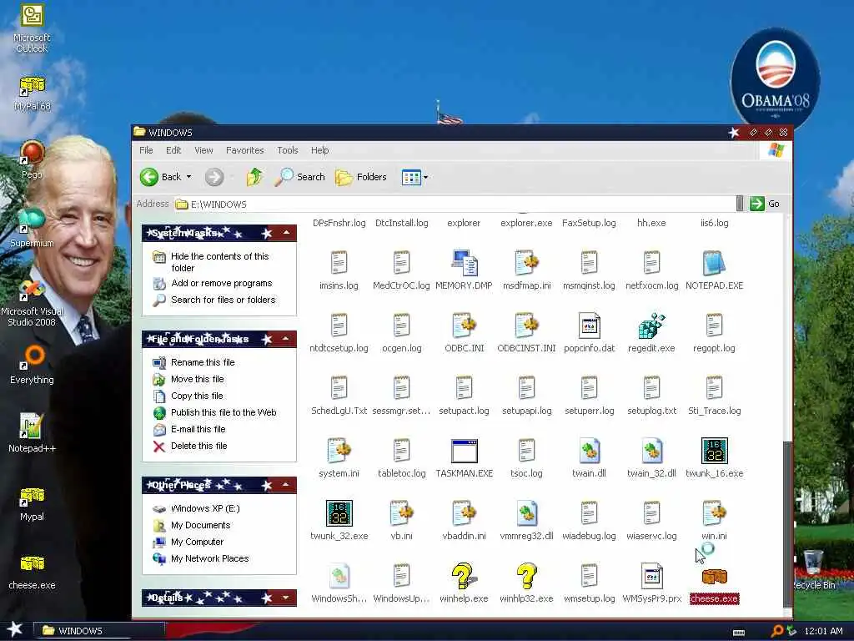This screenshot has height=641, width=854.
Task: Collapse the System Tasks panel
Action: [x=286, y=233]
